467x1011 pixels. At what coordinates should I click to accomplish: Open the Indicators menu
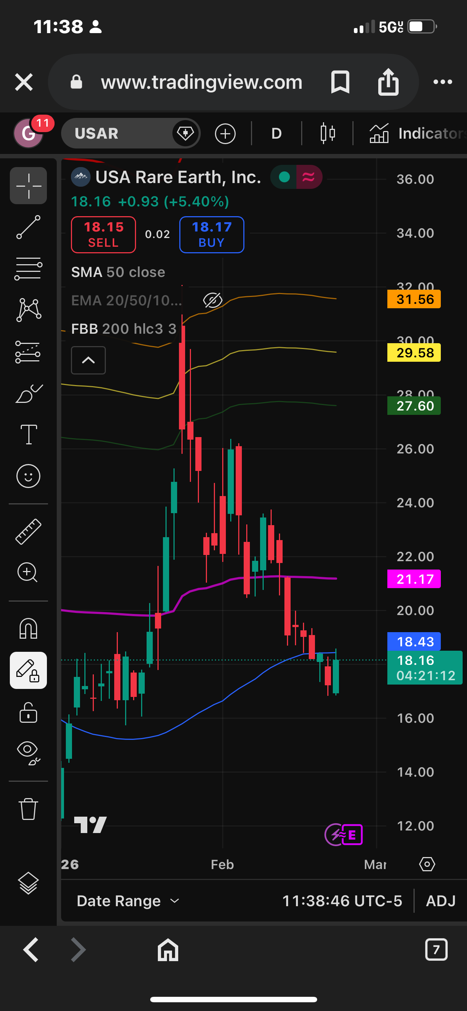coord(417,134)
